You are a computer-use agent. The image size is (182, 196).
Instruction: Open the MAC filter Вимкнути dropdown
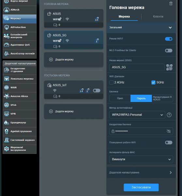click(x=141, y=159)
